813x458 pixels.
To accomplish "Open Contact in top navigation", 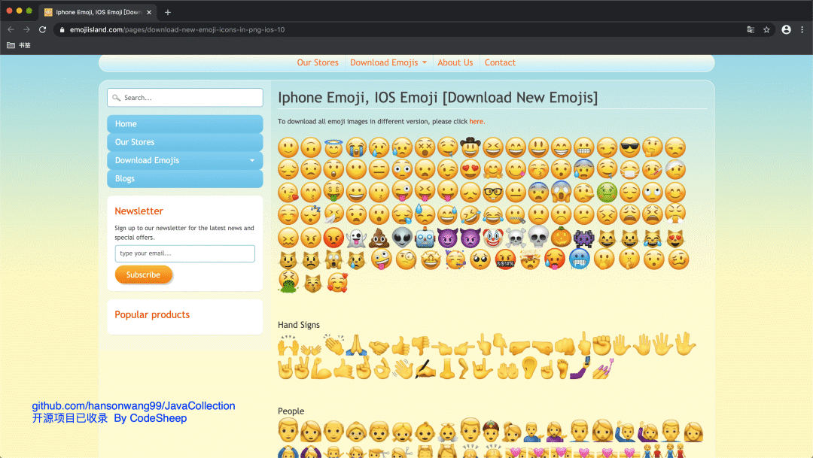I will 500,62.
